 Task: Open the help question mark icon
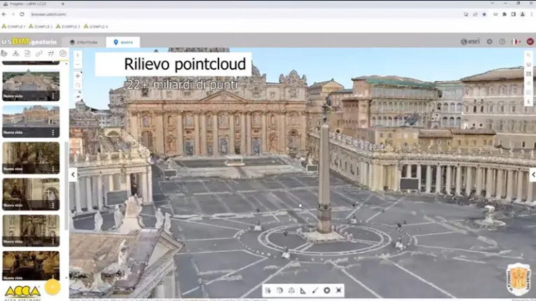coord(502,42)
